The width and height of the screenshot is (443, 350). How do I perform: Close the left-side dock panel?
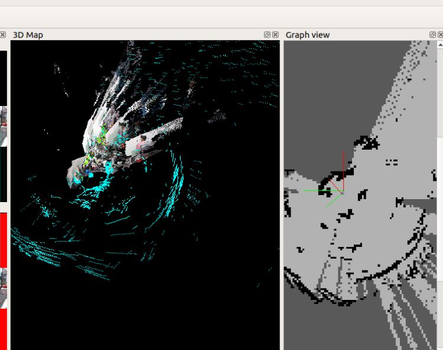point(3,35)
